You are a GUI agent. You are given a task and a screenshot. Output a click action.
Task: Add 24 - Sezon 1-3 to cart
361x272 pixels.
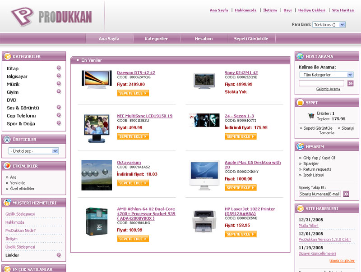click(x=241, y=136)
